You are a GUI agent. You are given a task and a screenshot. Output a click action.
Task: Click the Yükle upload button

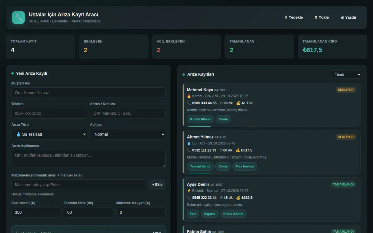click(x=321, y=17)
